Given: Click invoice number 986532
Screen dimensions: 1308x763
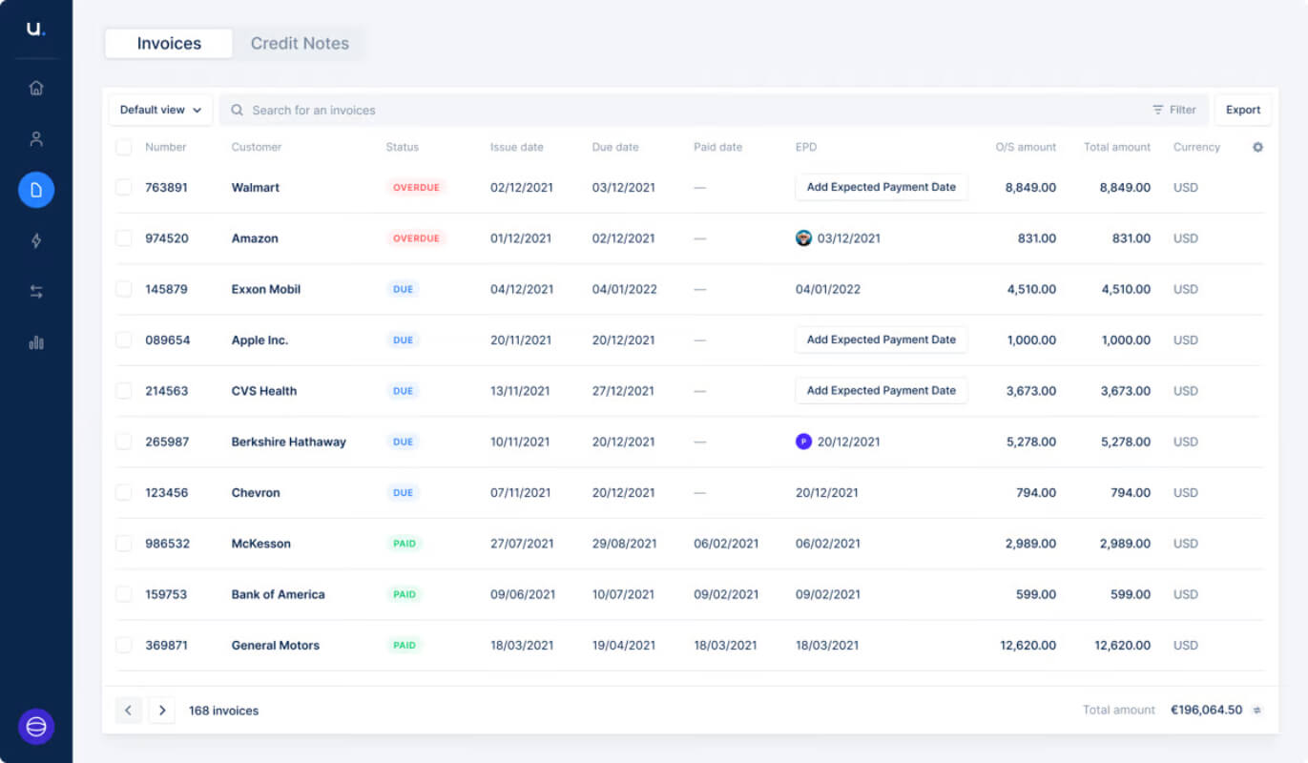Looking at the screenshot, I should click(x=168, y=544).
